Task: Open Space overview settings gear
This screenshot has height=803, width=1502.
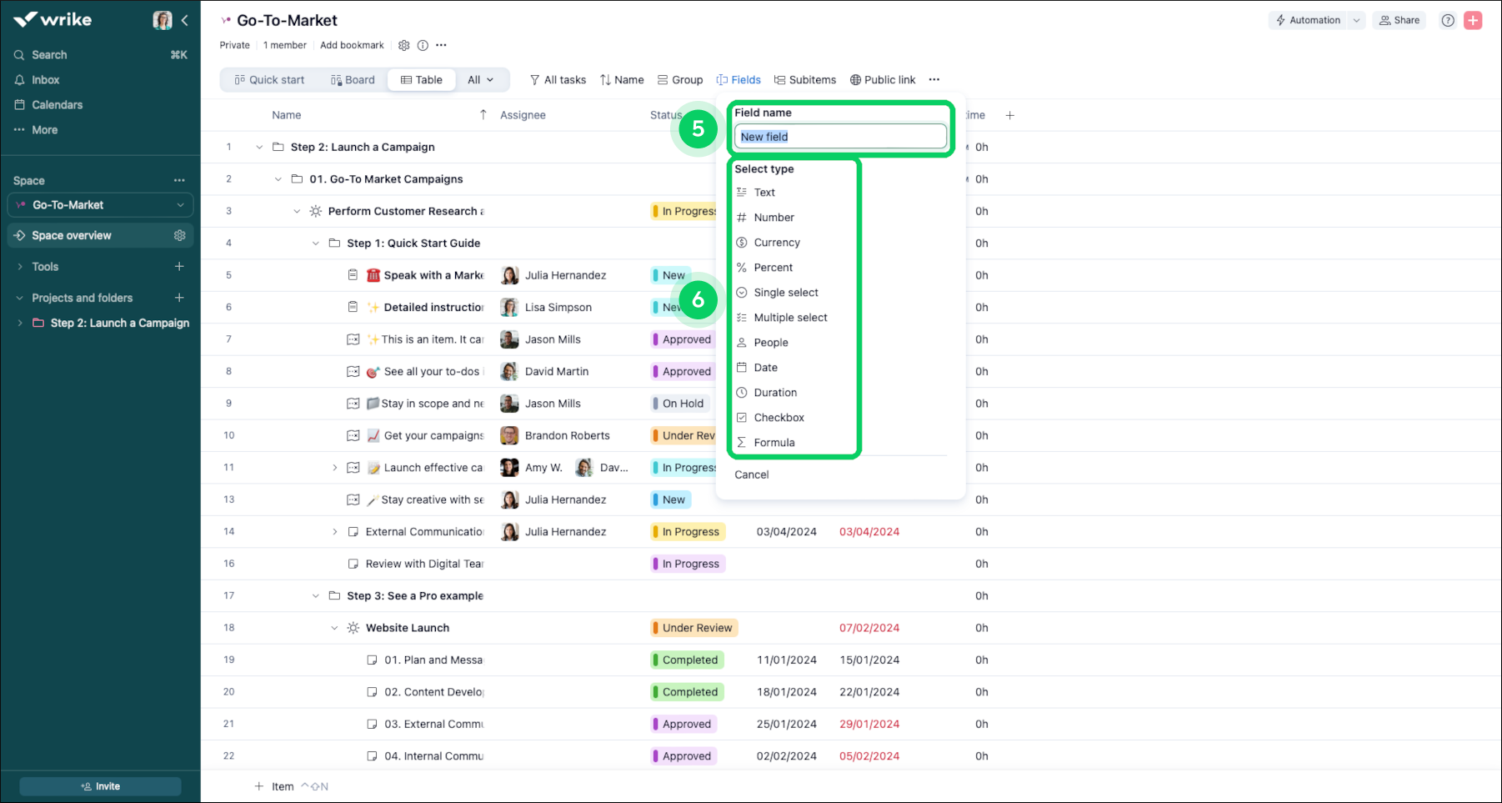Action: (179, 235)
